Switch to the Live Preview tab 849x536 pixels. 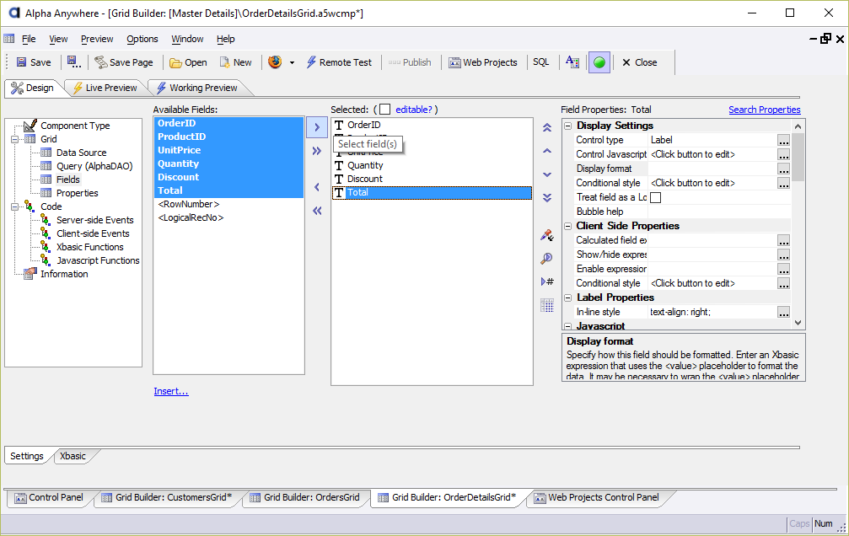(105, 88)
